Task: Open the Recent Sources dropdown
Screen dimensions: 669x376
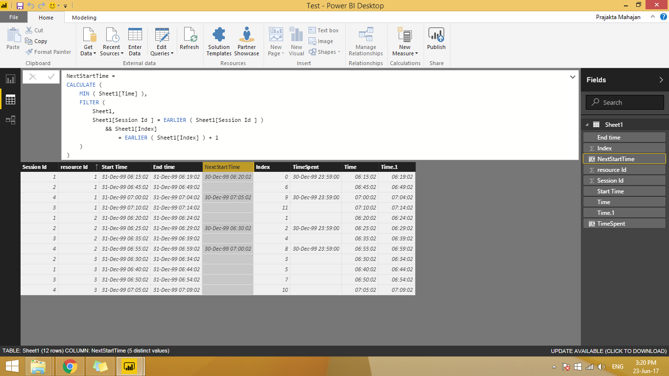Action: (111, 42)
